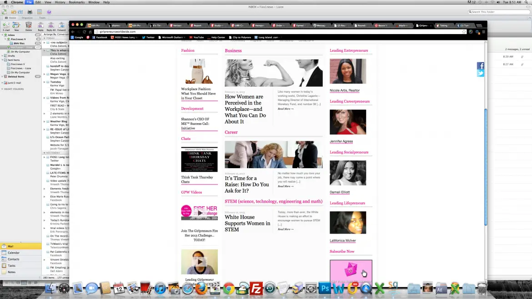Expand the Megan Vega conversation thread

[x=45, y=74]
